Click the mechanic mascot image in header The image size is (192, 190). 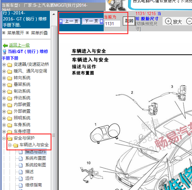[x=116, y=5]
